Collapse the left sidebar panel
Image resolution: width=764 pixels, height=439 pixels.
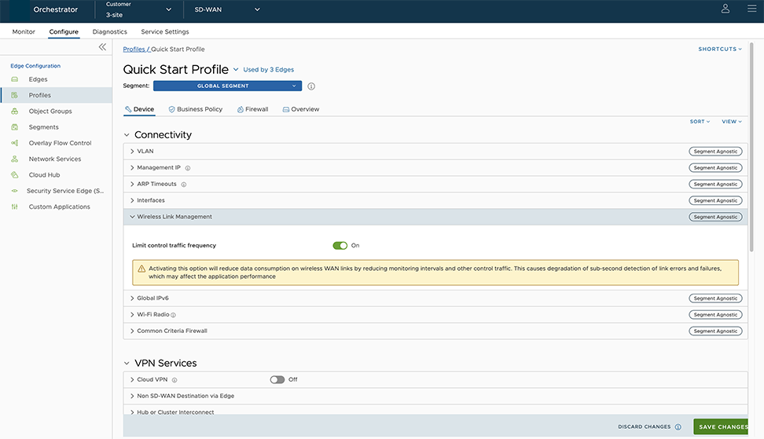click(x=102, y=47)
